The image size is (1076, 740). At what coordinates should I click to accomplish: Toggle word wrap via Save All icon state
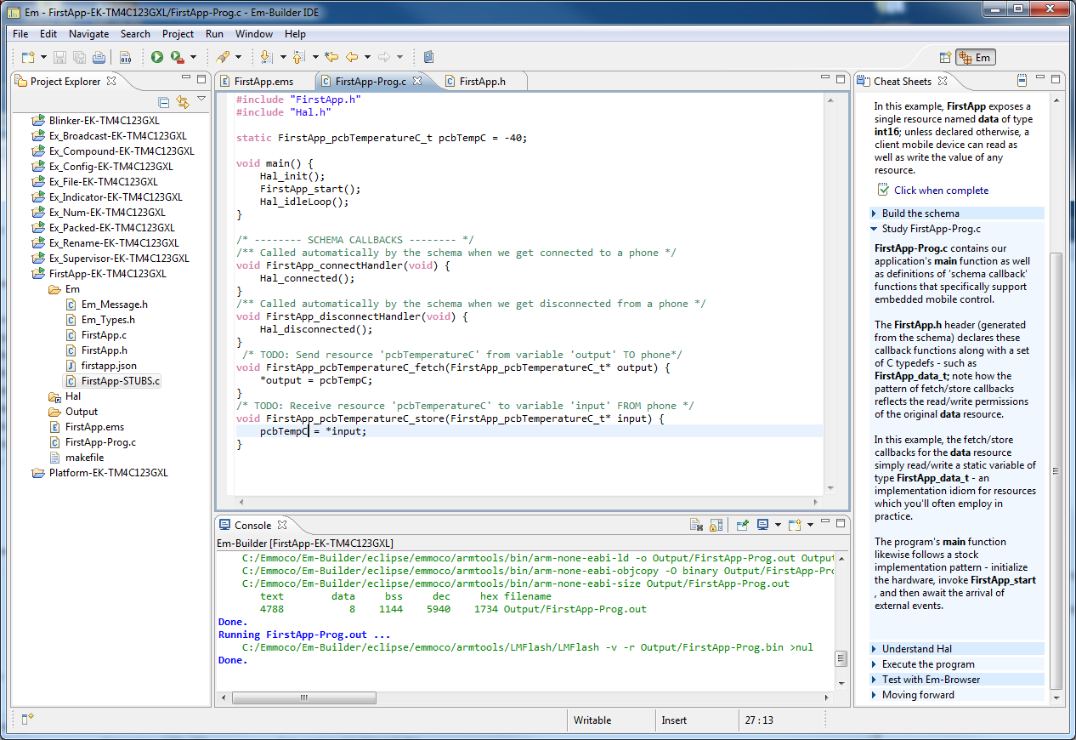point(78,56)
